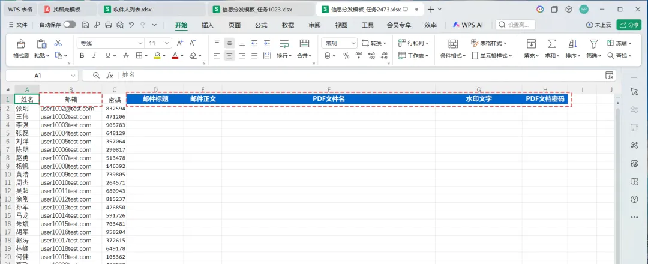Screen dimensions: 648x264
Task: Click the decrease decimal places icon
Action: (385, 55)
